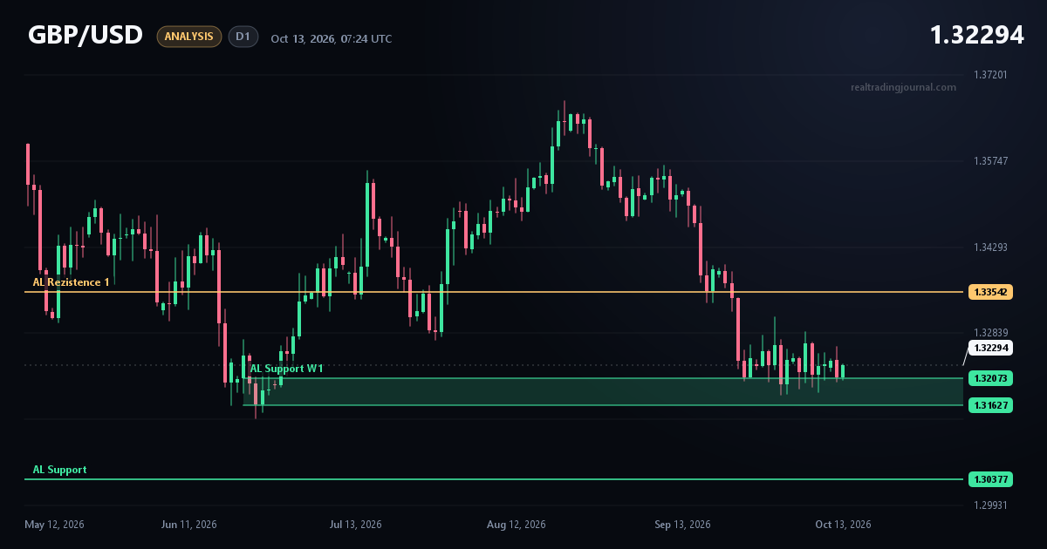Click the large 1.32294 price in header

click(x=976, y=36)
